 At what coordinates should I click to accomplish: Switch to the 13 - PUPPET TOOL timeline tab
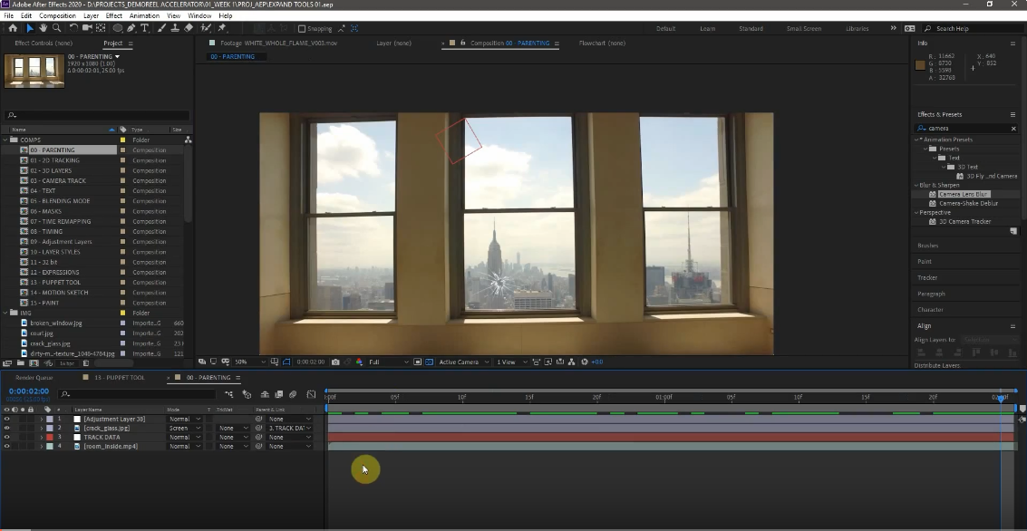(120, 378)
